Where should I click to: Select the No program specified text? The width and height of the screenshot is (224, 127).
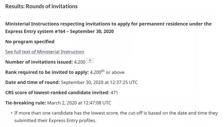(x=30, y=42)
